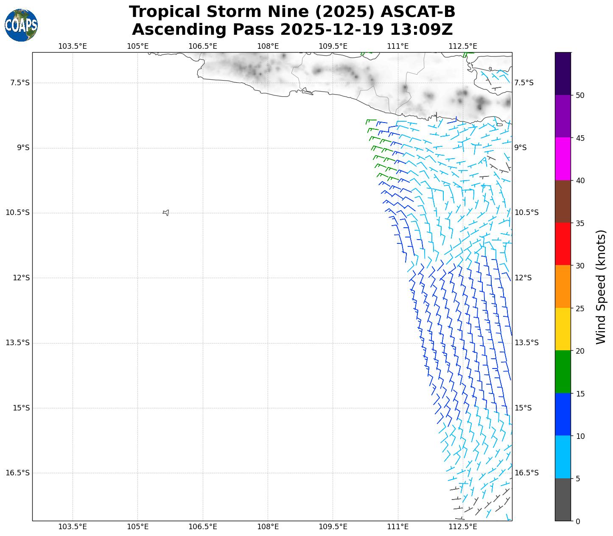Pick the yellow 20–25 knot colorbar segment
Image resolution: width=613 pixels, height=536 pixels.
coord(563,329)
